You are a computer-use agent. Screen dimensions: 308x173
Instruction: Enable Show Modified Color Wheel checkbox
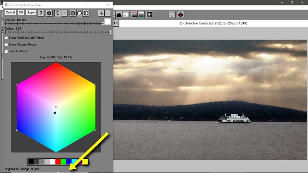(6, 38)
